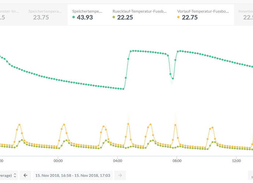Click the greyed-out forward arrow

coord(120,175)
